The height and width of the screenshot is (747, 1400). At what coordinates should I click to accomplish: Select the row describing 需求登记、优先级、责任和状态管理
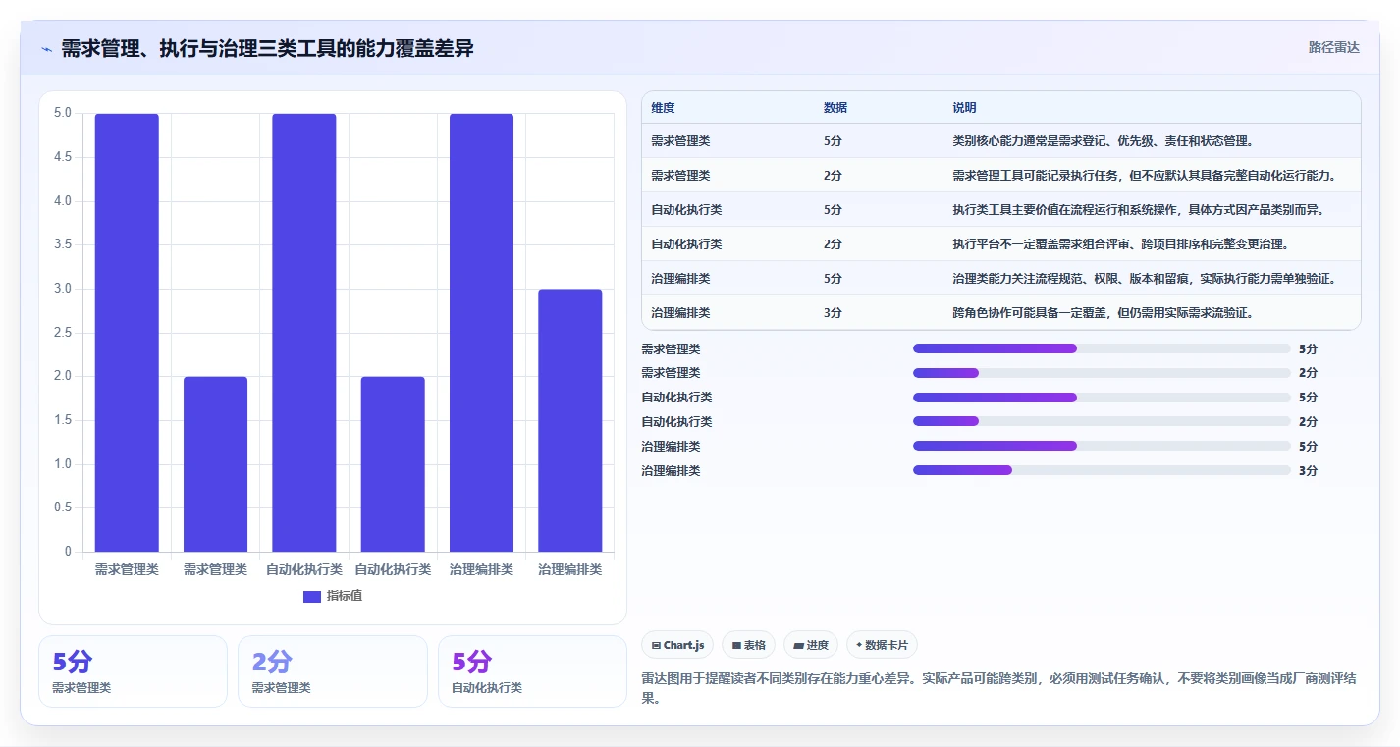pyautogui.click(x=1001, y=141)
